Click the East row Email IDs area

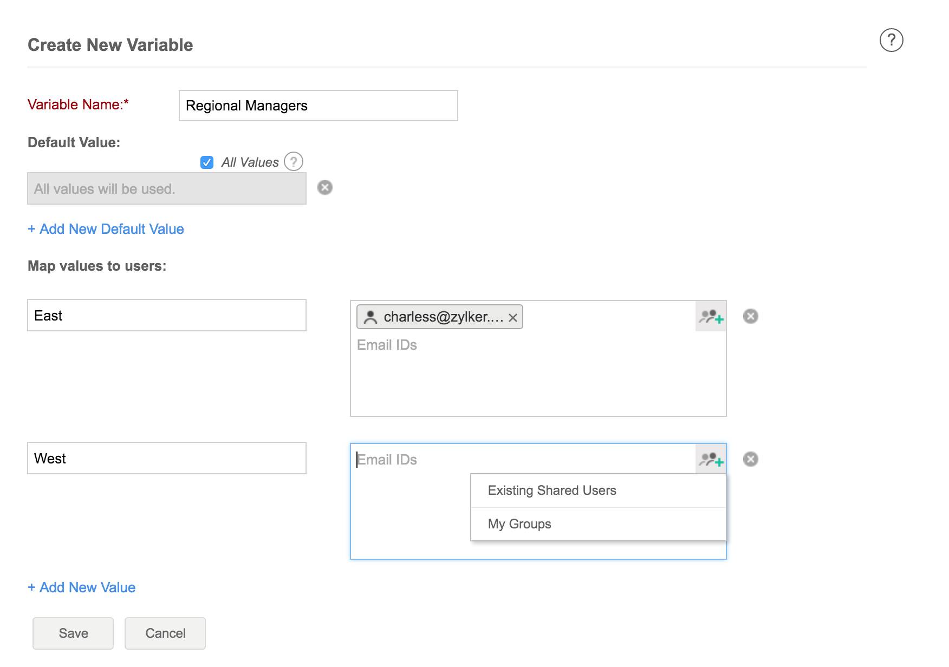(x=520, y=374)
